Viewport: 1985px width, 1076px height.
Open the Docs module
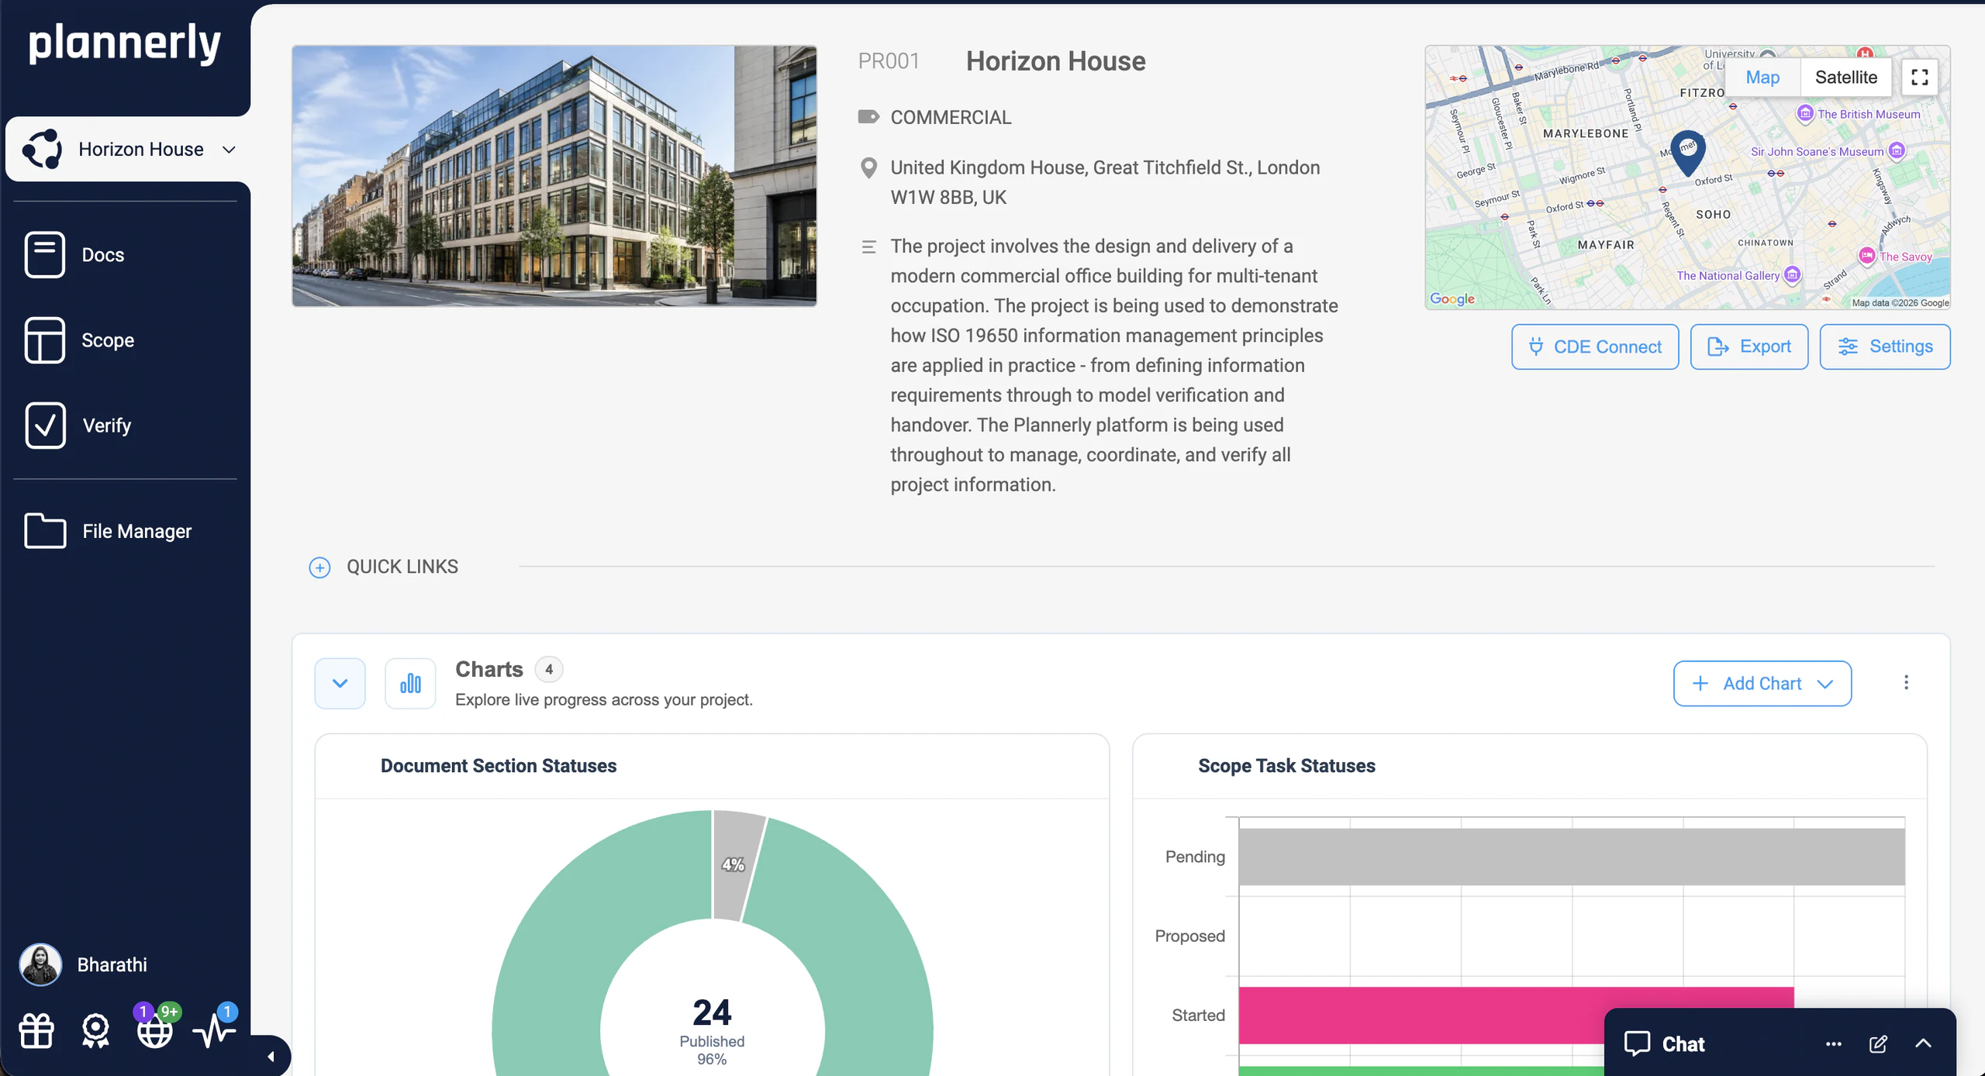point(103,254)
